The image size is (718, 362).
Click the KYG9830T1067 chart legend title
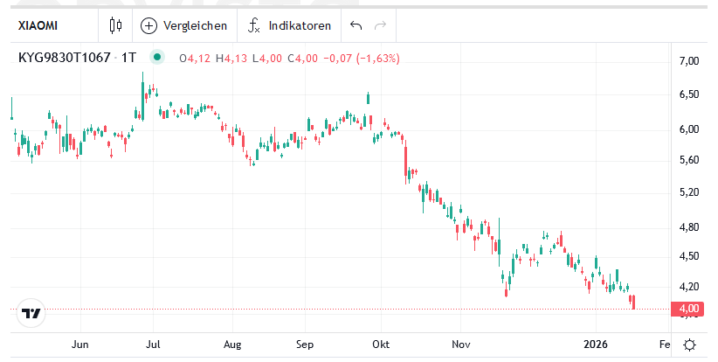[x=65, y=58]
